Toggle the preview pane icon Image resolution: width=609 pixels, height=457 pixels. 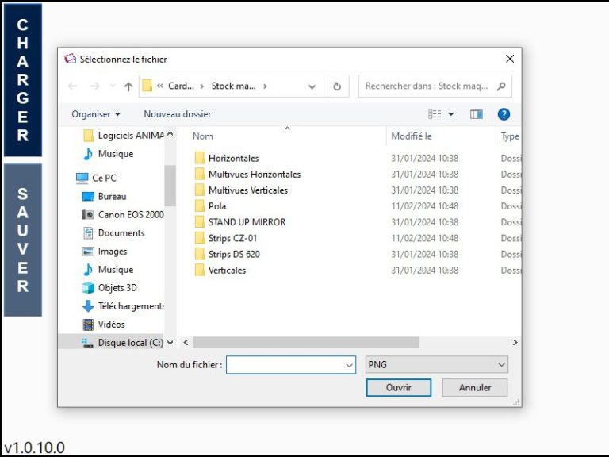(476, 114)
